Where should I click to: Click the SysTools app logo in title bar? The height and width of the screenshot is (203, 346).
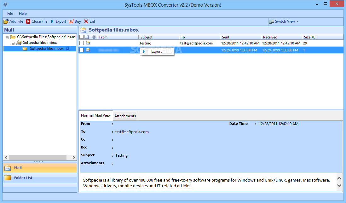coord(6,4)
